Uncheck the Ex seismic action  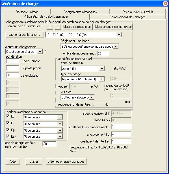click(8, 123)
